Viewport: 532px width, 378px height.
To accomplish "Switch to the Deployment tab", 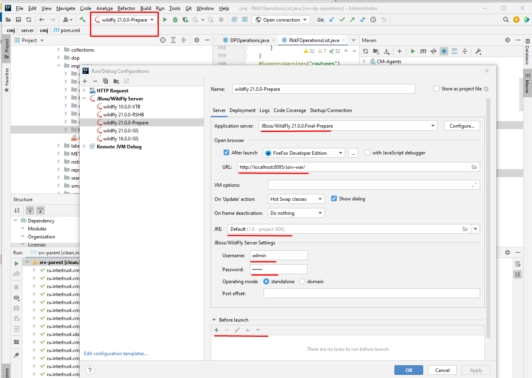I will [242, 110].
